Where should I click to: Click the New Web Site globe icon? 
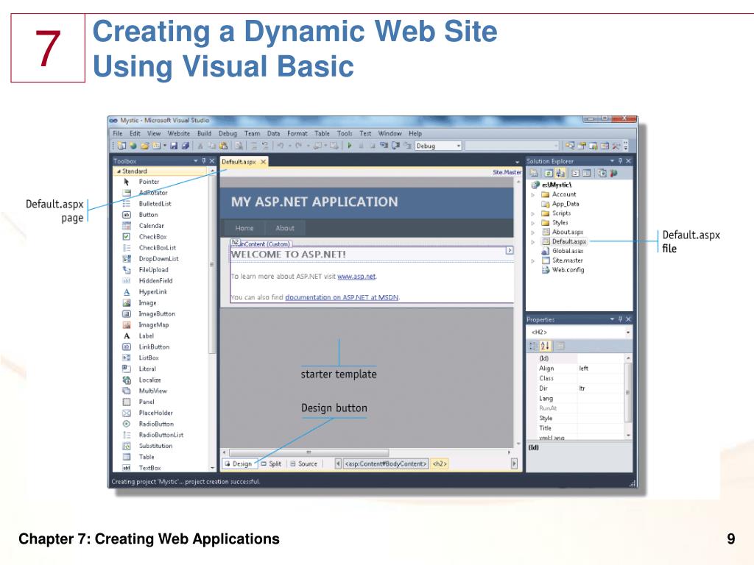[133, 146]
